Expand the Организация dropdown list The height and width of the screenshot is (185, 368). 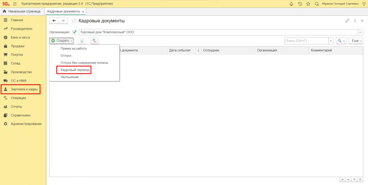point(360,32)
